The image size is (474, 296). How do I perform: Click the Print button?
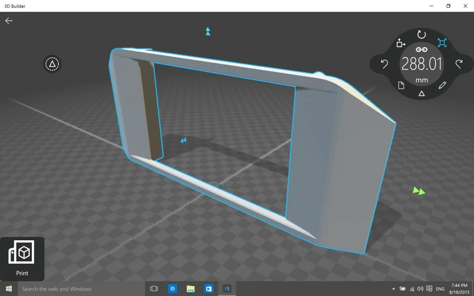22,259
